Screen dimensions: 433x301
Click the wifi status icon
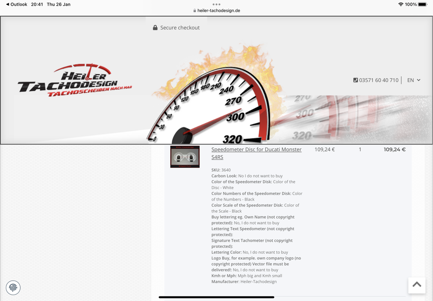pos(401,5)
